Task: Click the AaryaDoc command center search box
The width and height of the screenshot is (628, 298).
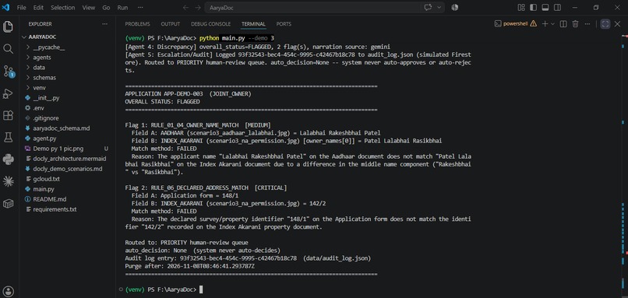Action: coord(324,8)
